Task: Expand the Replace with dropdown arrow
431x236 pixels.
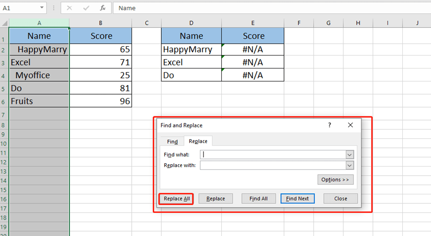Action: point(350,166)
